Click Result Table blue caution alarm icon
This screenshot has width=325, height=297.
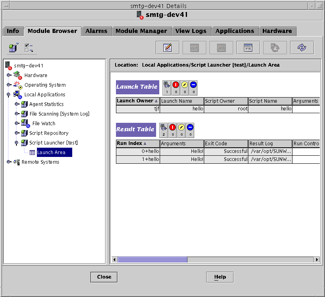pyautogui.click(x=190, y=130)
